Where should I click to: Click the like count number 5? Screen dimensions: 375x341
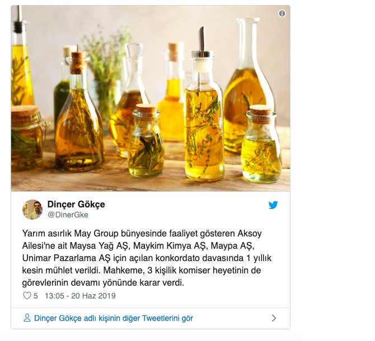[x=36, y=296]
